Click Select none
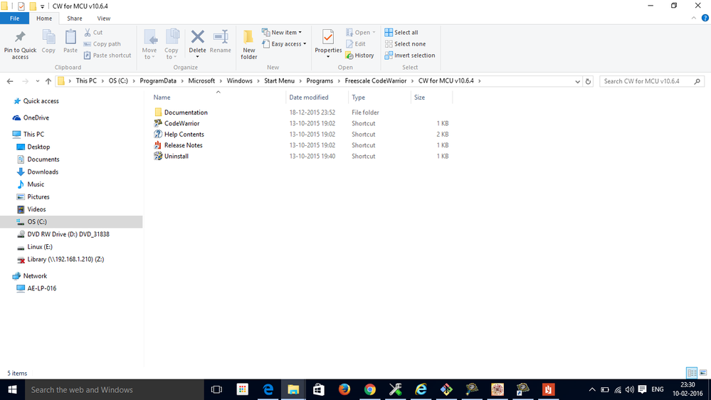Image resolution: width=711 pixels, height=400 pixels. point(406,44)
